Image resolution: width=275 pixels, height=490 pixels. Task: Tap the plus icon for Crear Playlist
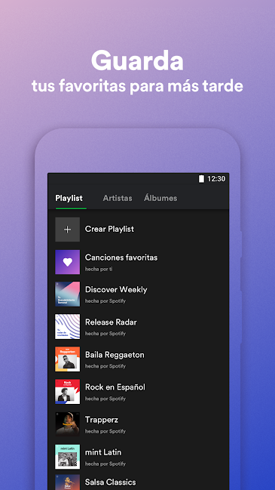point(67,230)
